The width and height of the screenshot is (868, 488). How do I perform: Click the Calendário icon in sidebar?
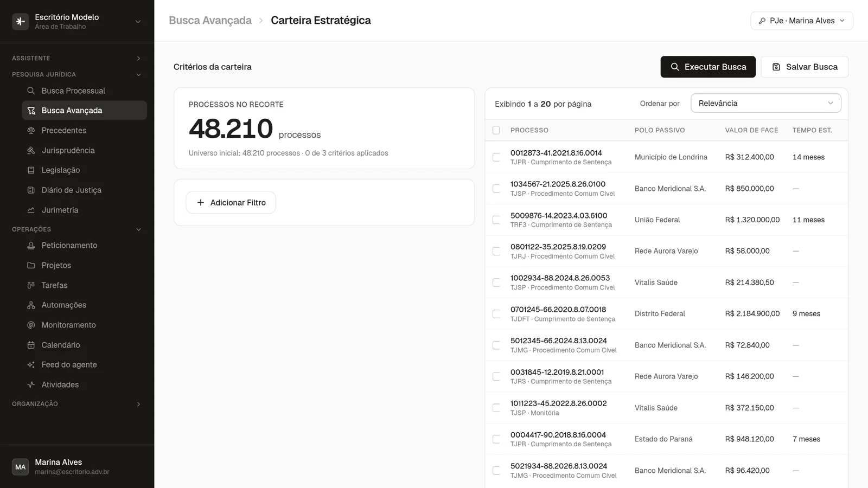point(31,345)
